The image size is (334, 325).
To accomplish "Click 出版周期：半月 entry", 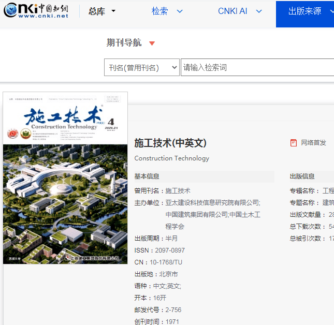I will tap(156, 239).
